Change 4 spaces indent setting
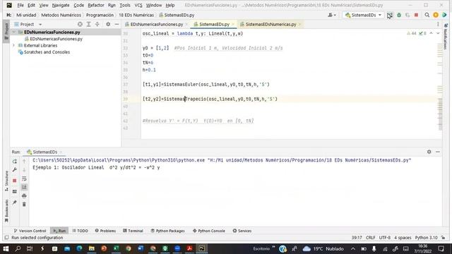Viewport: 452px width, 254px height. [403, 238]
